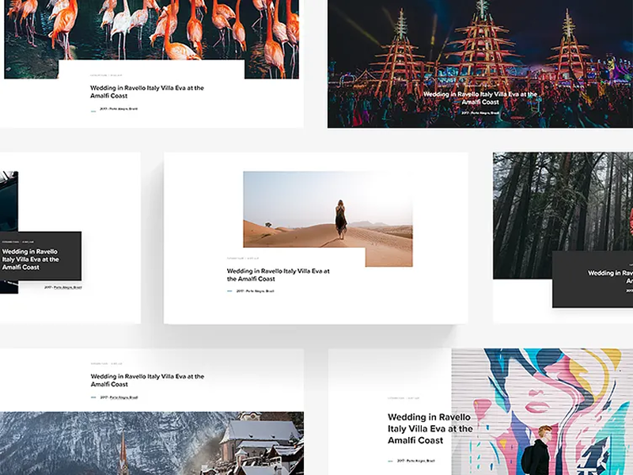Click the white title overlaid on the festival photo
The height and width of the screenshot is (475, 633).
[x=480, y=98]
